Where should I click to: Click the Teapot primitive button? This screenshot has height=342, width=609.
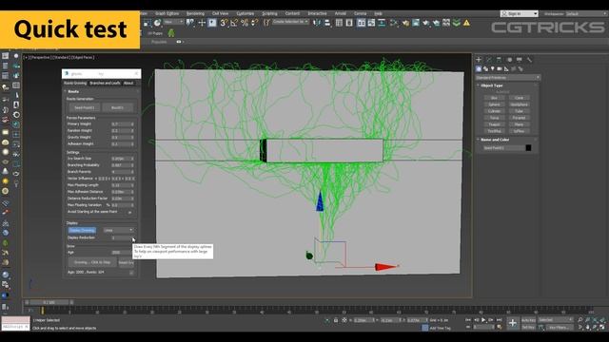(494, 124)
